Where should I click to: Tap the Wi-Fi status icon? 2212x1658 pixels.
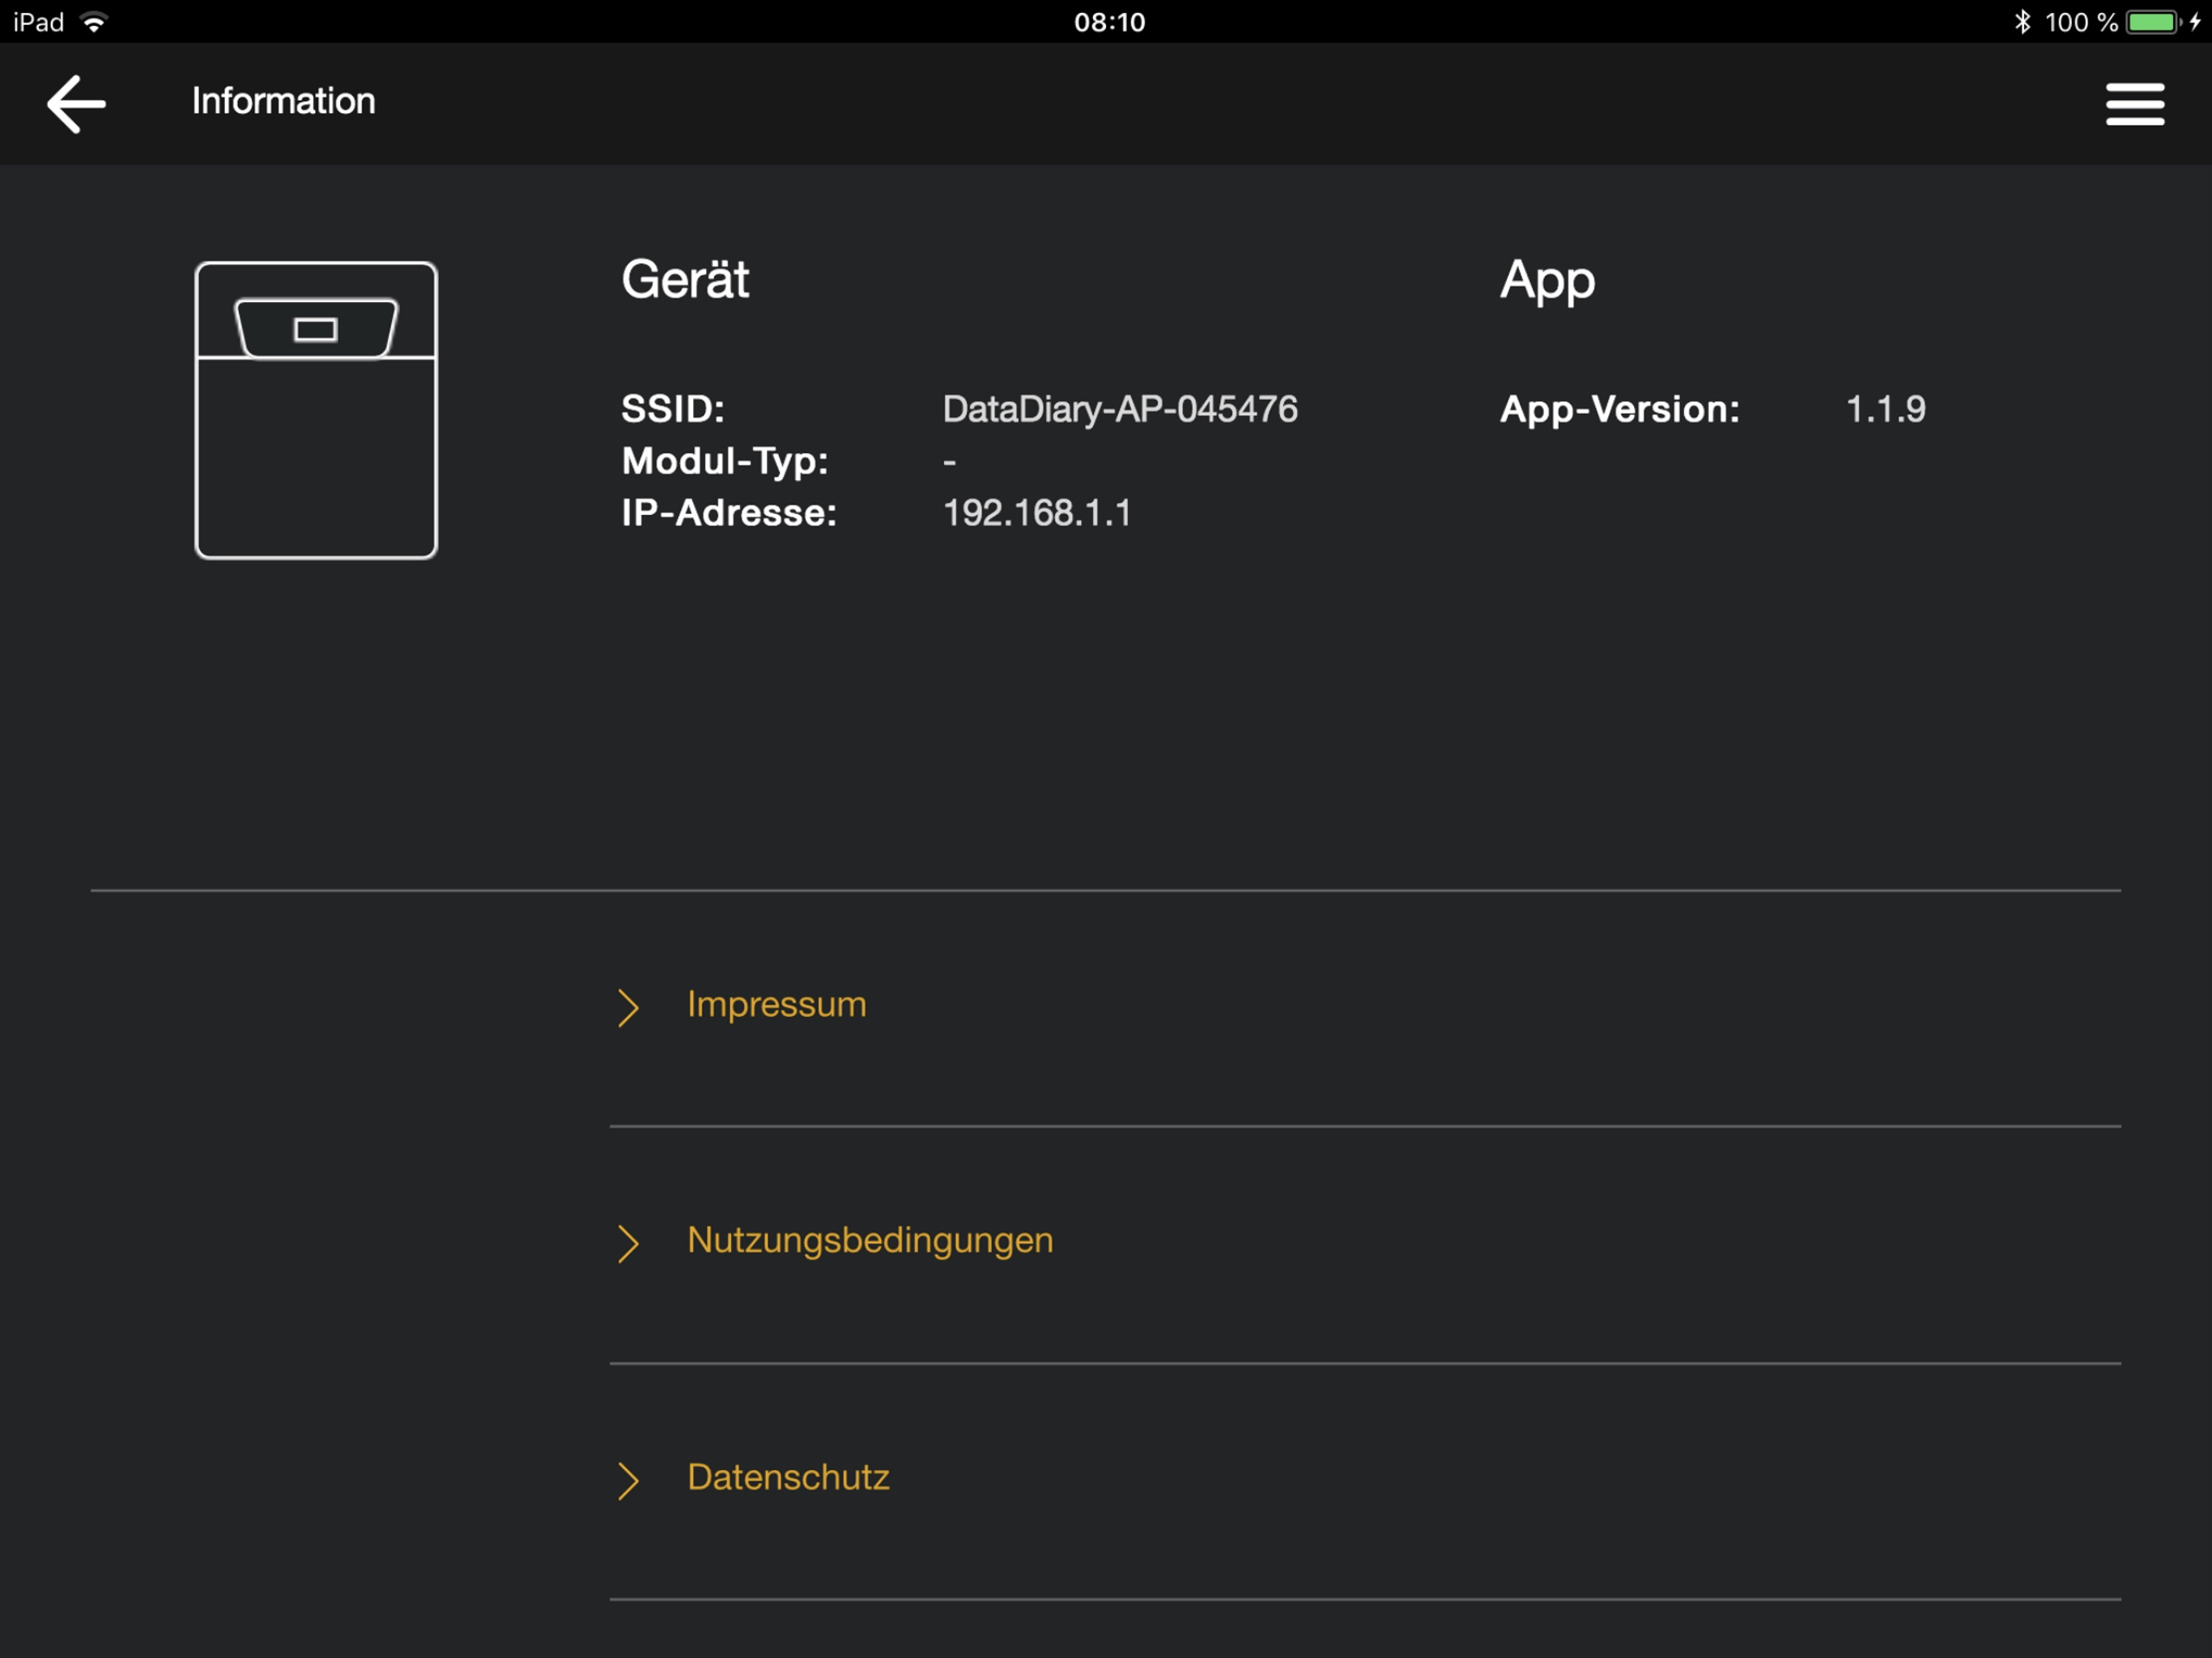click(x=94, y=22)
